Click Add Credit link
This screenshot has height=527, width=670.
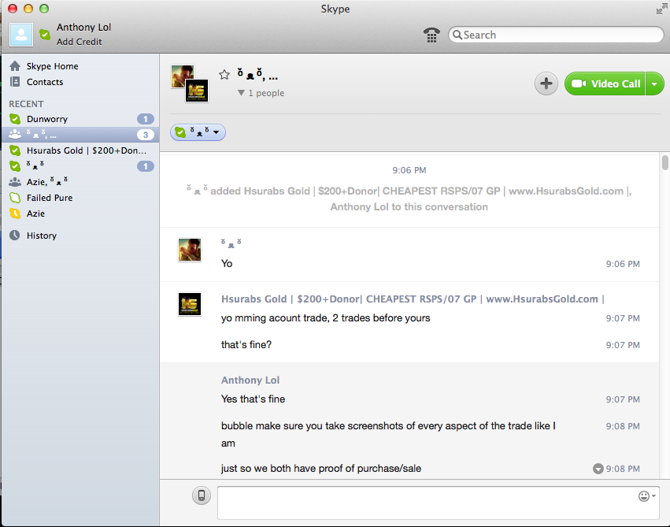click(79, 42)
